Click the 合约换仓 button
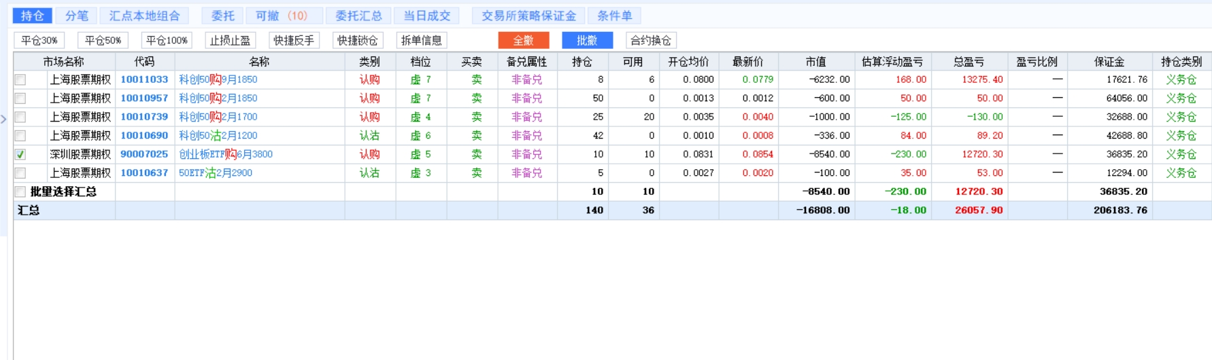Screen dimensions: 1212x360 tap(651, 41)
